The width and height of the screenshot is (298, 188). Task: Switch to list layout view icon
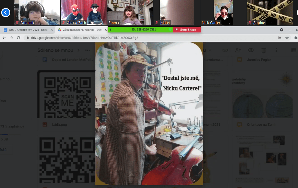(x=294, y=50)
